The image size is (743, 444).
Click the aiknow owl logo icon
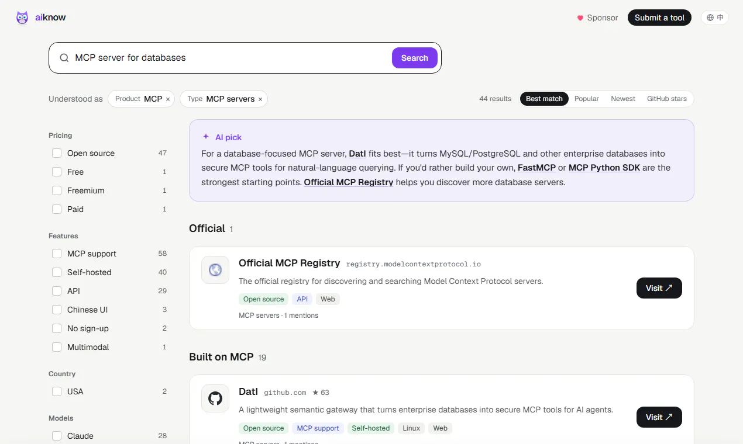(22, 18)
